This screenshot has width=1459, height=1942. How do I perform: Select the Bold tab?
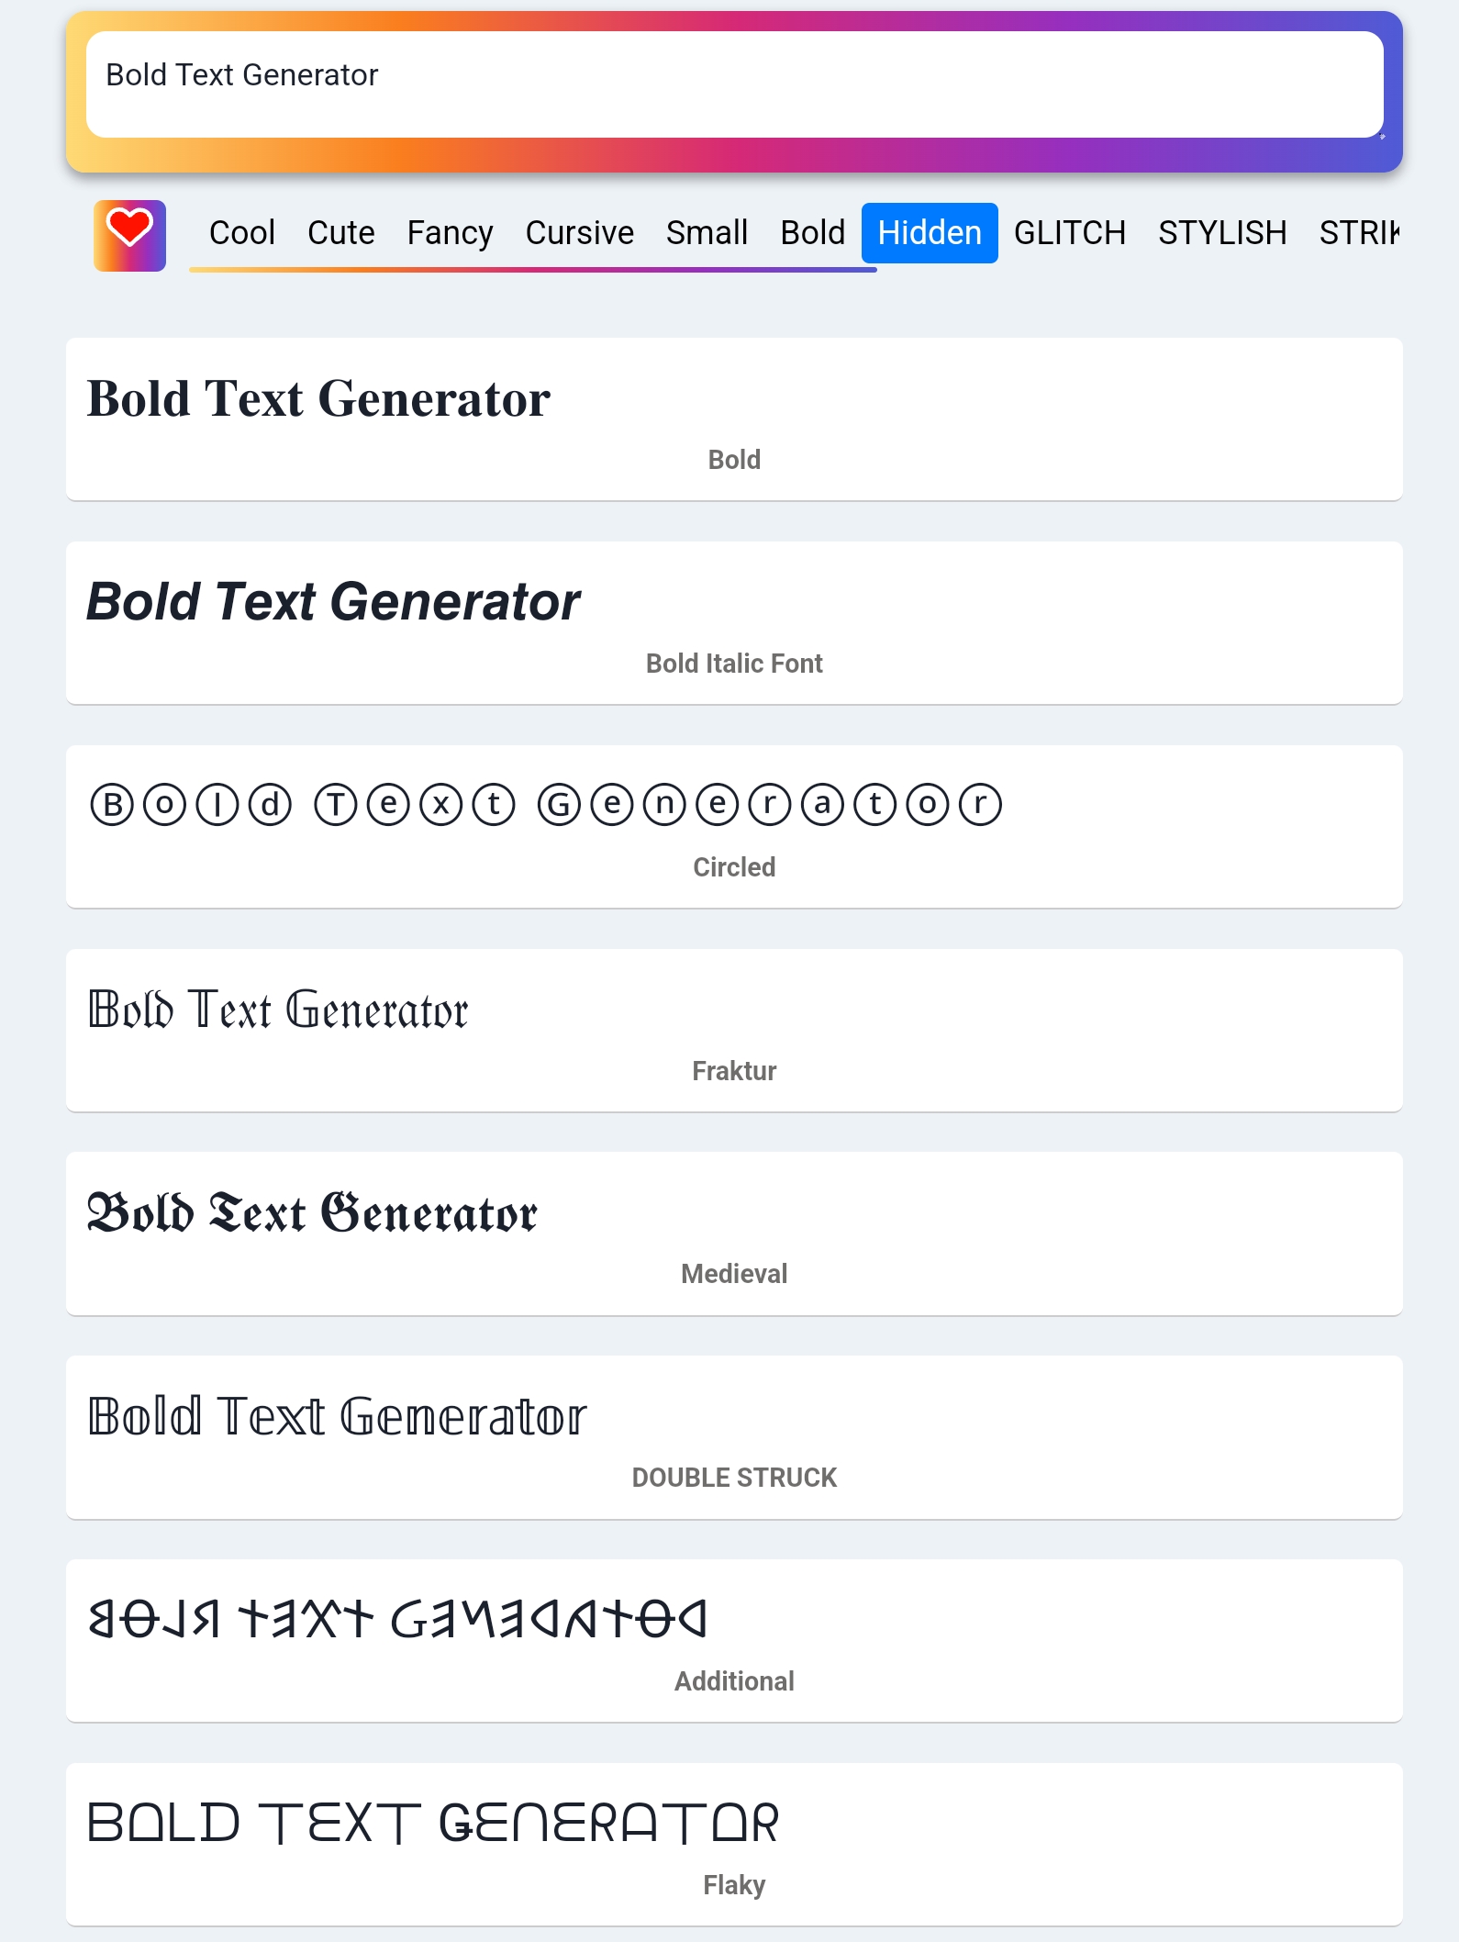click(x=812, y=233)
